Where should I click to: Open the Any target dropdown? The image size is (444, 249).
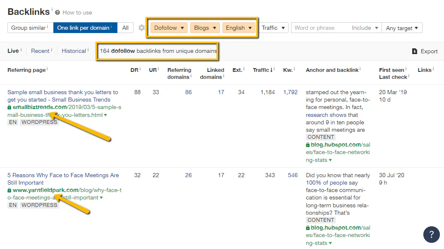click(x=402, y=28)
